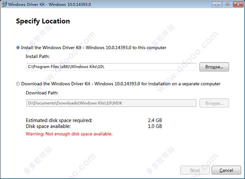Click the 'Install Path:' label
Viewport: 245px width, 179px height.
coord(38,57)
